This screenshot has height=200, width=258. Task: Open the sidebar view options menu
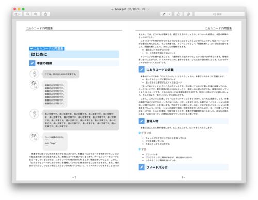click(18, 14)
